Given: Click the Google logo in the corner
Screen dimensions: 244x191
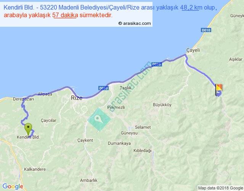Looking at the screenshot, I should pyautogui.click(x=12, y=186).
